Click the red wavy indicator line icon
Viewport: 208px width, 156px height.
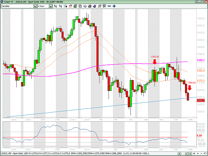tap(70, 6)
